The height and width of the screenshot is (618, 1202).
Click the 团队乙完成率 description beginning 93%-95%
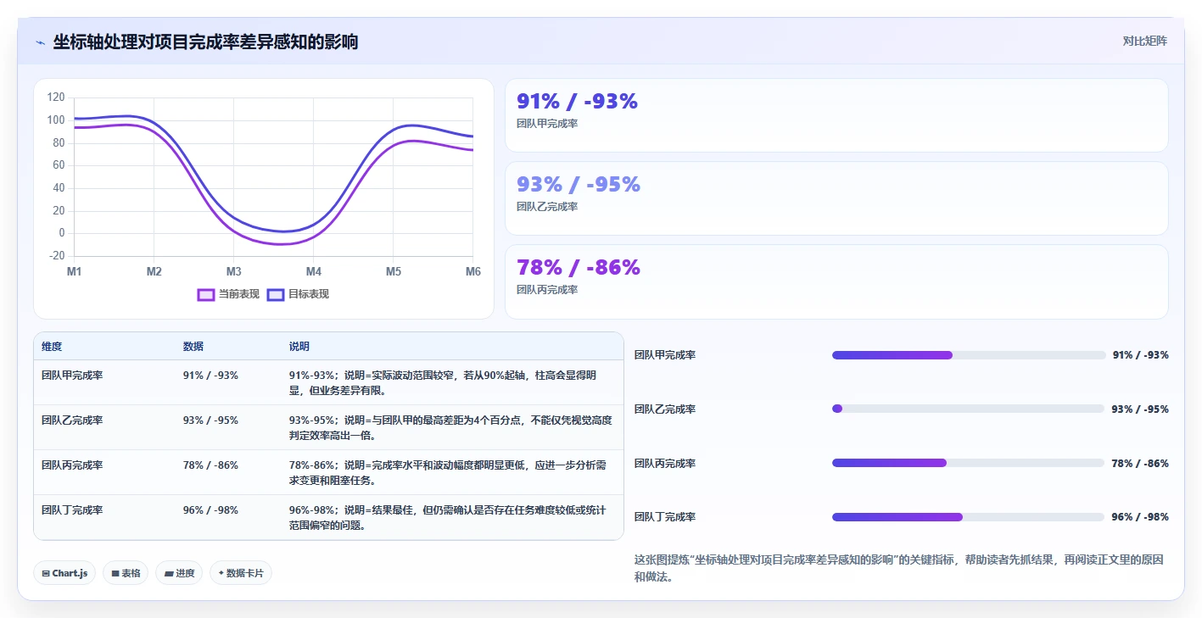(450, 428)
